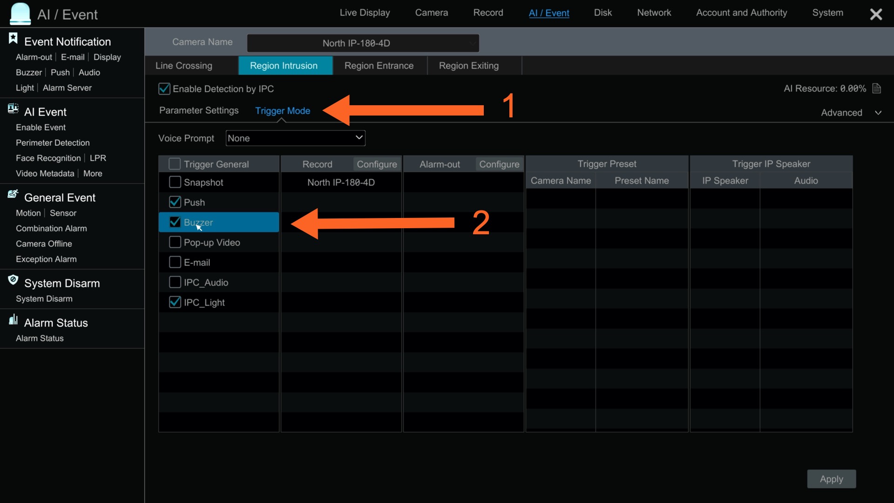
Task: Open the Network menu
Action: point(654,13)
